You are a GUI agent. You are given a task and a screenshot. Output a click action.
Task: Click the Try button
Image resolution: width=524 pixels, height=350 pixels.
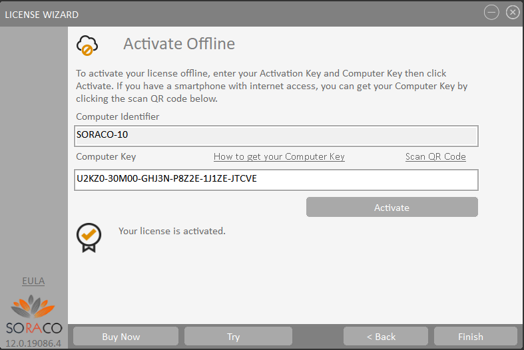point(238,336)
